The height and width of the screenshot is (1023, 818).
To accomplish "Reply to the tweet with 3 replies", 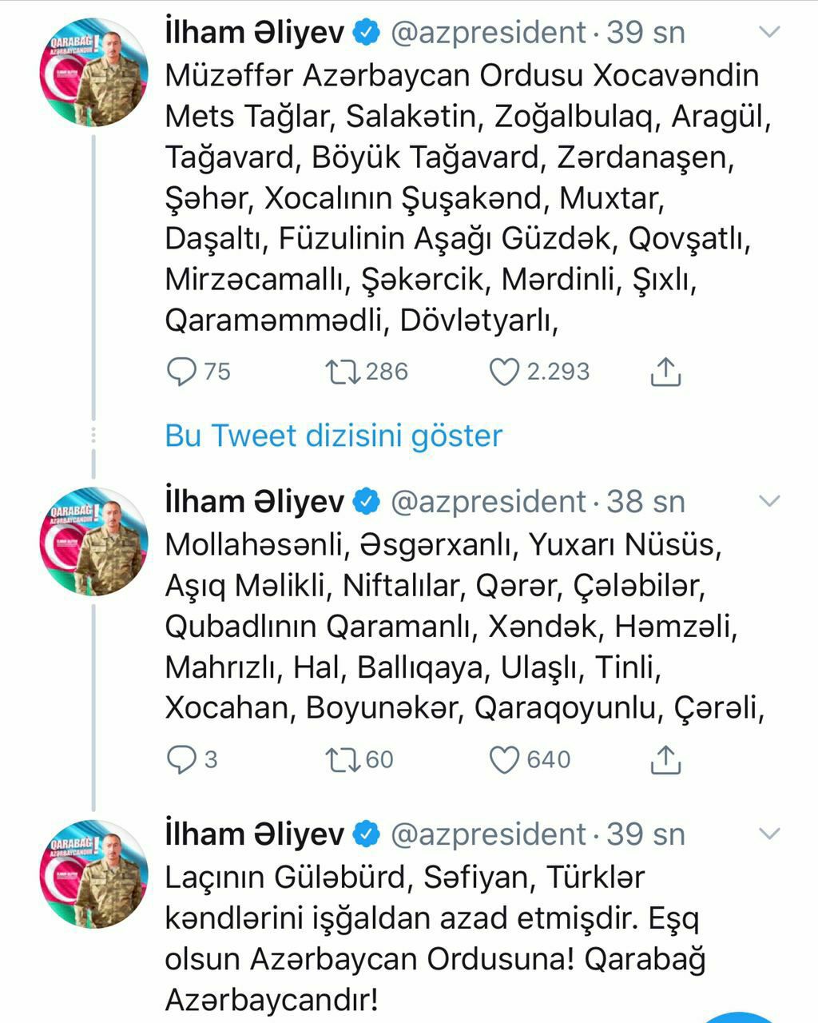I will (x=181, y=759).
